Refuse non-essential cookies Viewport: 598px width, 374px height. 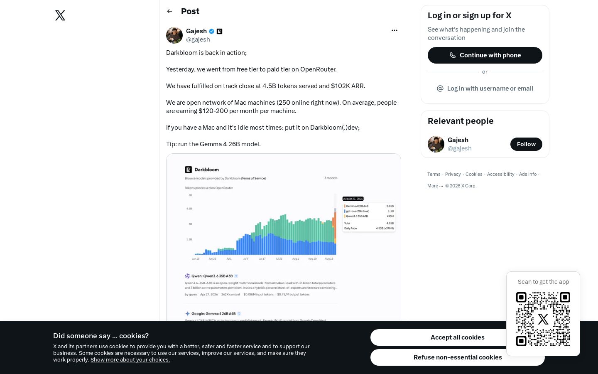click(x=458, y=357)
